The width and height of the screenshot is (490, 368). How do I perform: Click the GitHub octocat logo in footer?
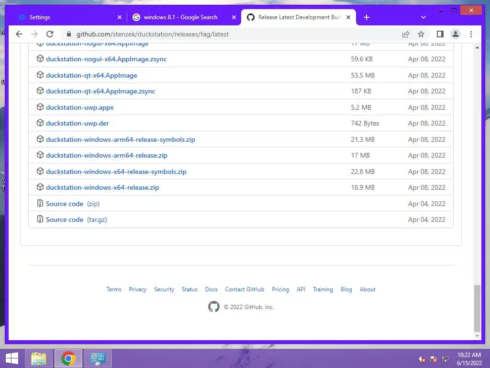[x=214, y=307]
